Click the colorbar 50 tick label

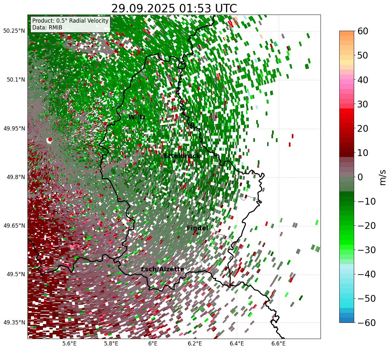[363, 55]
